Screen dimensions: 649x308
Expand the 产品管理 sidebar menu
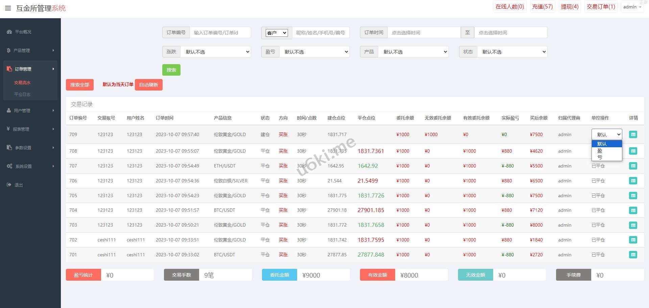click(30, 50)
